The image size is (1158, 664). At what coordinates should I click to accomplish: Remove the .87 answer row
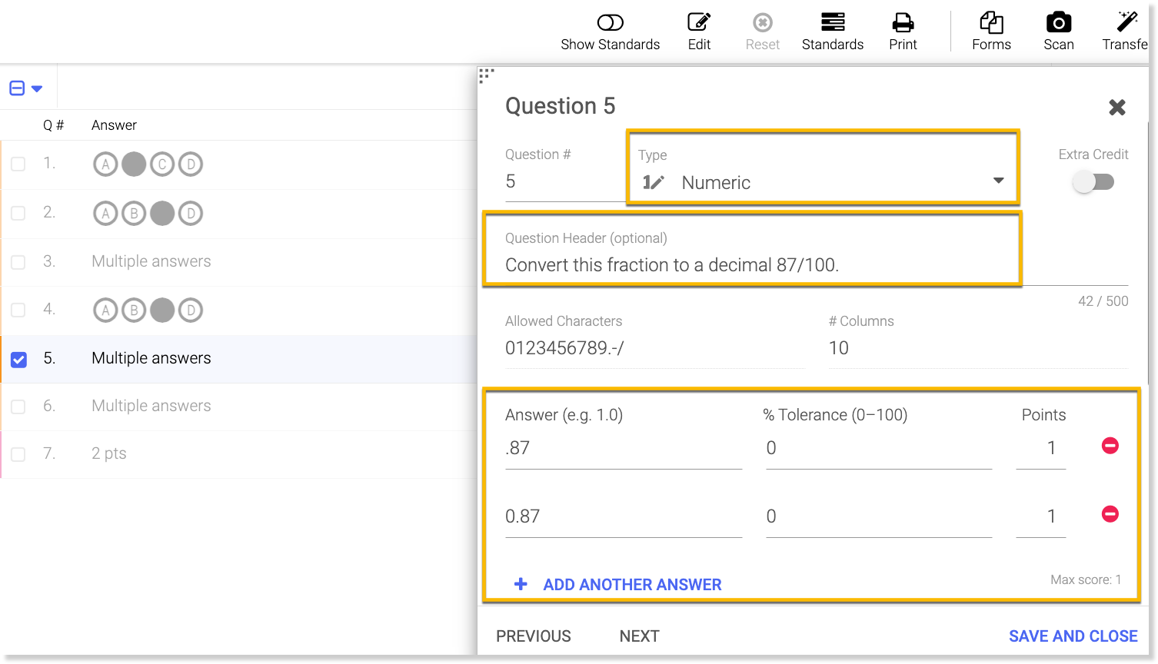pyautogui.click(x=1110, y=446)
